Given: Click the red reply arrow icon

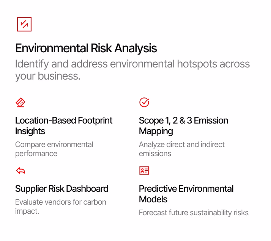Looking at the screenshot, I should (20, 171).
